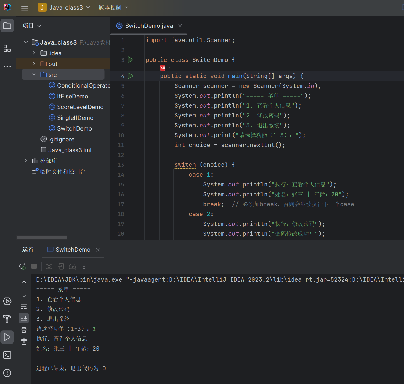Open the Problems tool window icon
The height and width of the screenshot is (384, 404).
click(7, 373)
